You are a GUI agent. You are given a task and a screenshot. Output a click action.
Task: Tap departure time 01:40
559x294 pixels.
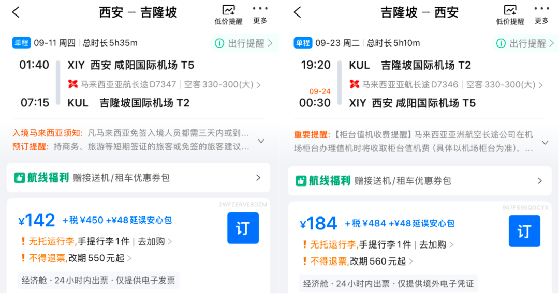(x=34, y=65)
